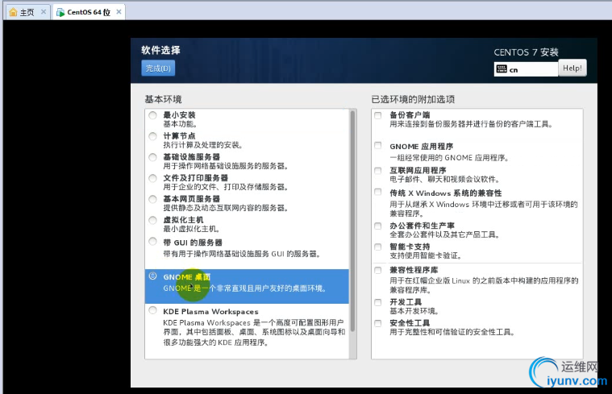This screenshot has width=612, height=394.
Task: Select the GNOME 桌面 radio button
Action: (152, 276)
